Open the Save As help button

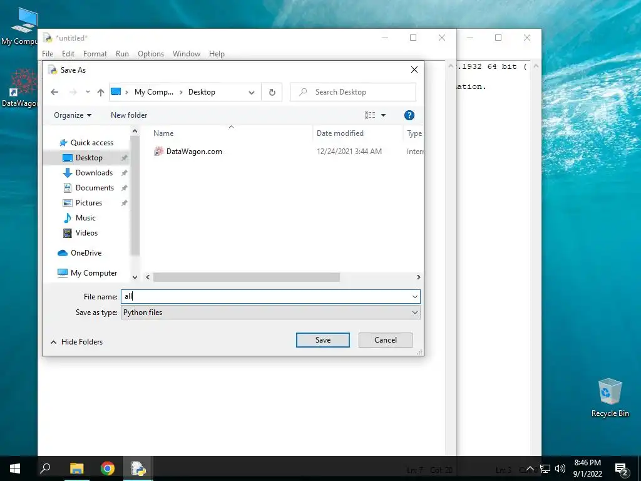click(409, 115)
